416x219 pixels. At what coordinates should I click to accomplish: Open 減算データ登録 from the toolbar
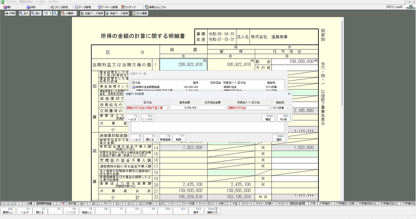[117, 13]
